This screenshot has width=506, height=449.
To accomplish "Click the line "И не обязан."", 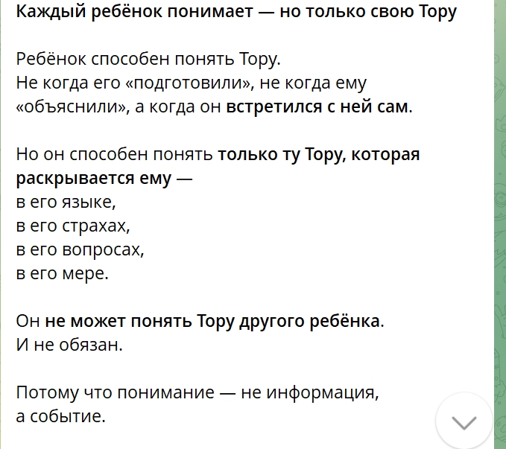I will coord(69,345).
